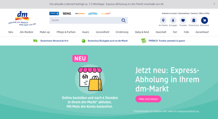Click Kostenloser Versand ab 49 € link

click(54, 41)
